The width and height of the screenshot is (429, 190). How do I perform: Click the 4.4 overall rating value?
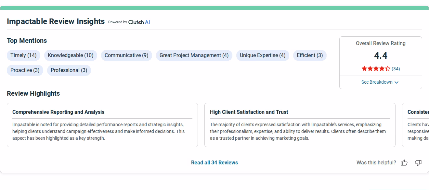coord(381,56)
